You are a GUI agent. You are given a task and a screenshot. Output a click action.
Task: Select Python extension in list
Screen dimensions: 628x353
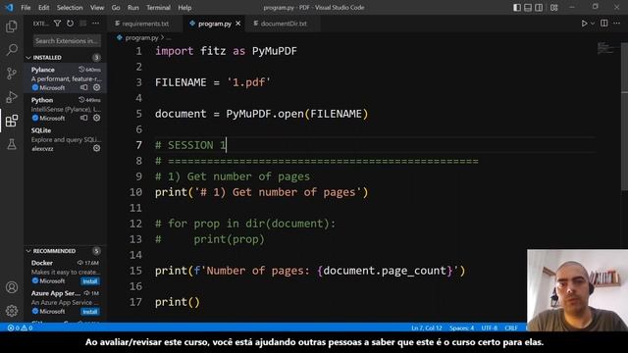point(66,109)
